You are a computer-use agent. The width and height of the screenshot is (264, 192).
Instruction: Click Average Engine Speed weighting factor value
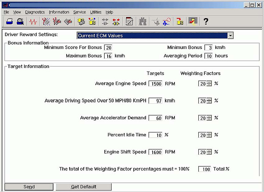point(203,84)
